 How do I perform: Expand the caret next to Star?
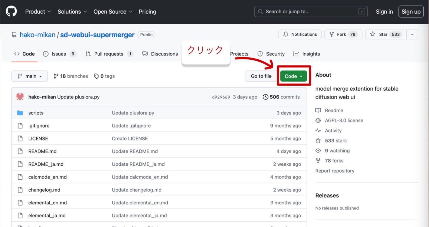coord(412,34)
